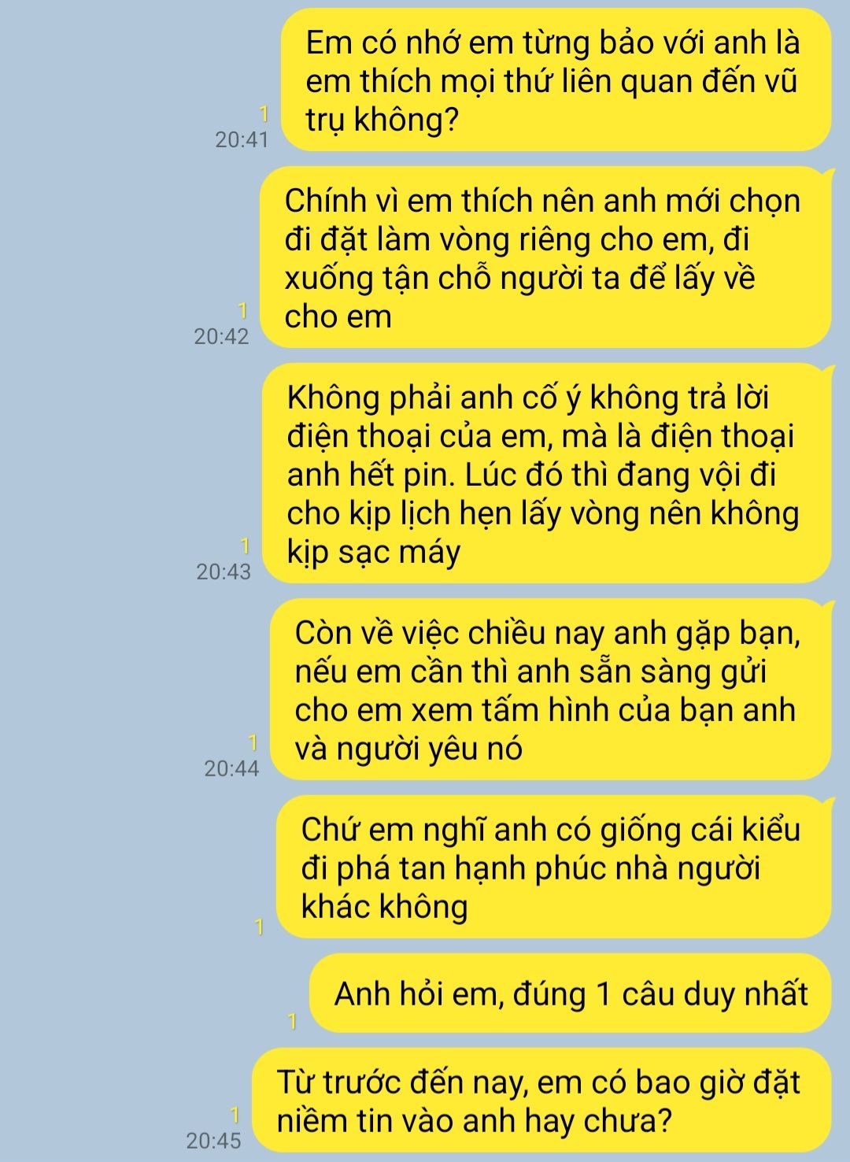Tap words 'vũ trụ không?' in first bubble
This screenshot has height=1162, width=850.
point(551,101)
